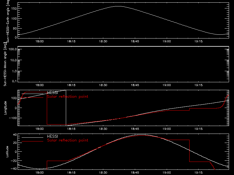Click HESSI legend entry in Latitude plot
234x175 pixels.
click(52, 136)
